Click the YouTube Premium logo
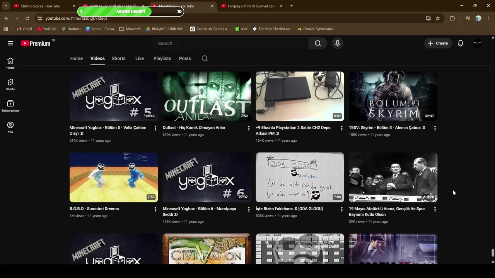The image size is (495, 278). (36, 43)
